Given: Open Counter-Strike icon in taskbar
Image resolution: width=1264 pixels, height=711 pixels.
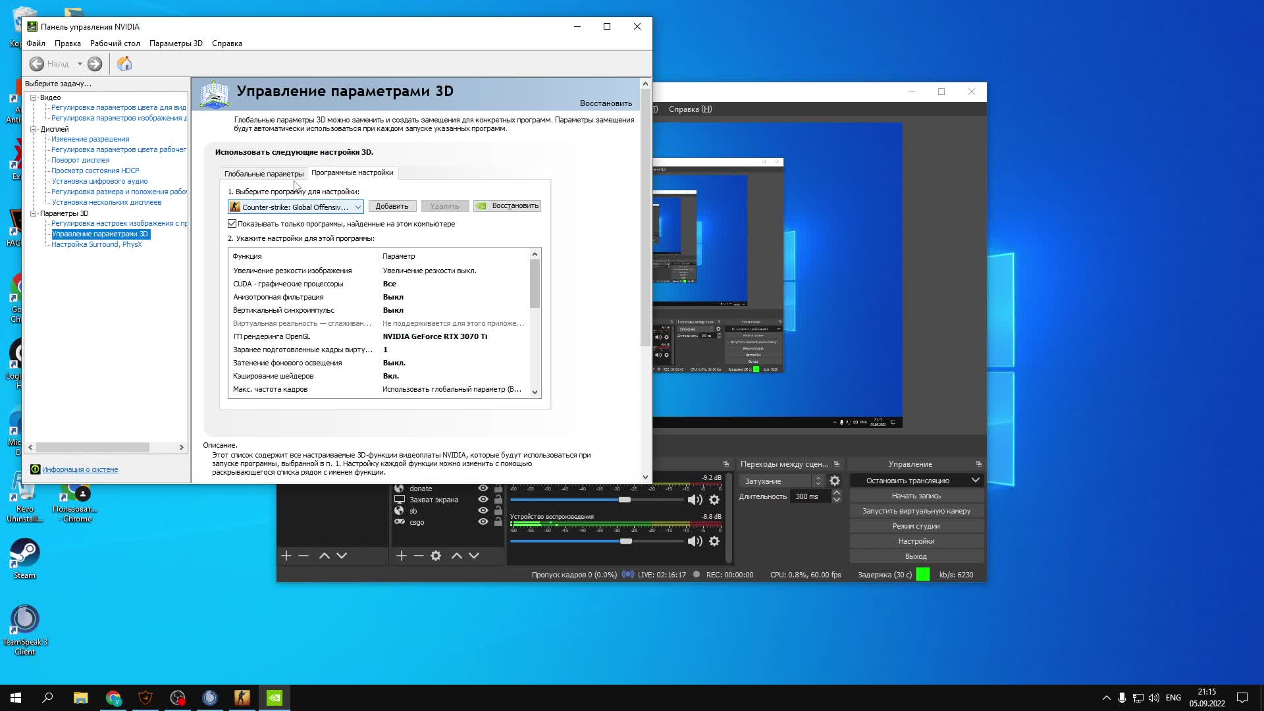Looking at the screenshot, I should click(x=242, y=698).
